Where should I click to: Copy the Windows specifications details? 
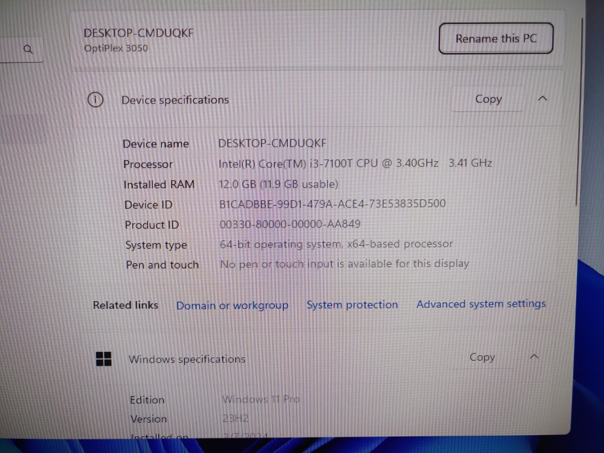coord(482,357)
